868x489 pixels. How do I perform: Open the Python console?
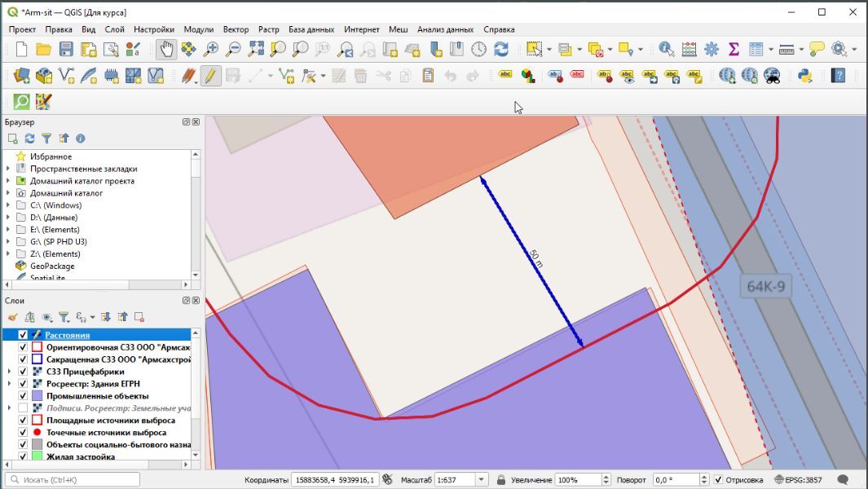click(x=804, y=76)
